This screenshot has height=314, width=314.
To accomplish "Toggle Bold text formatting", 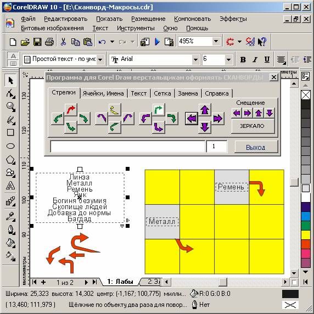I will coord(243,59).
